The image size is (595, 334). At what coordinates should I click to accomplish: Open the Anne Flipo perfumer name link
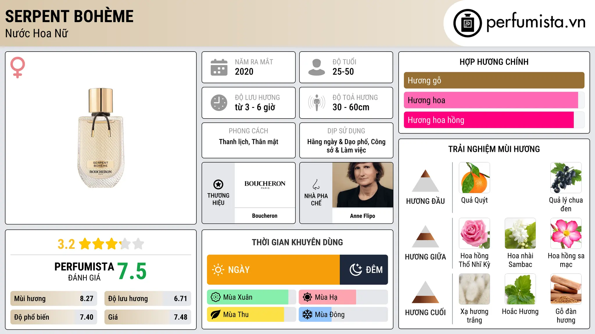point(363,216)
